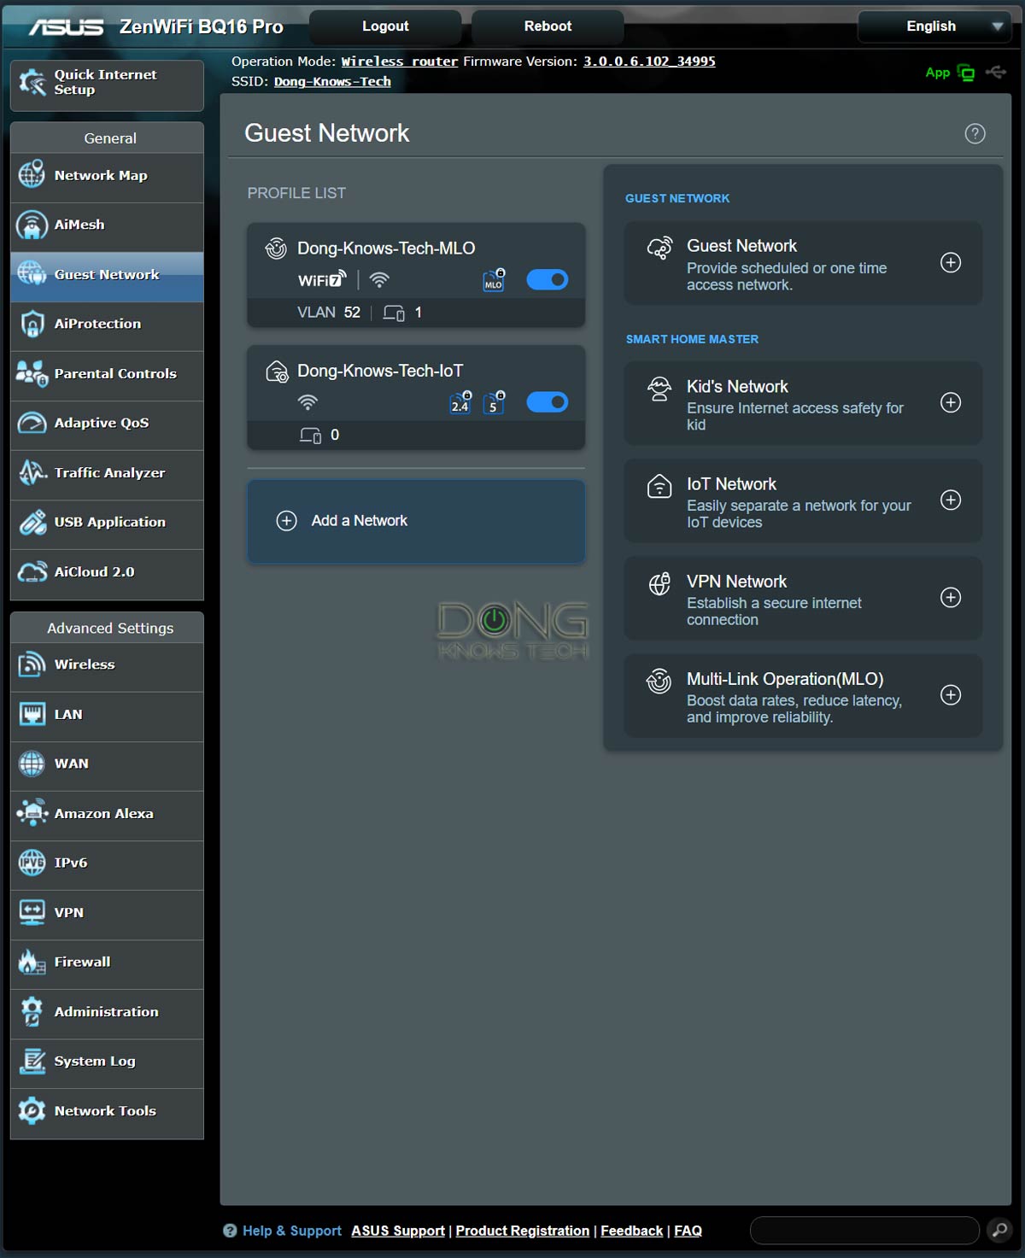Open Feedback link
The width and height of the screenshot is (1025, 1258).
[x=631, y=1231]
